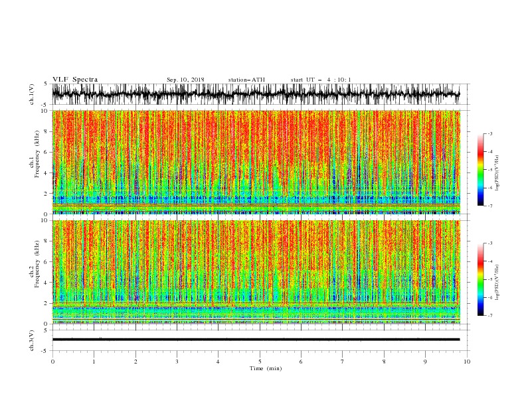Click the time axis tick label '9'
The width and height of the screenshot is (526, 406).
(x=425, y=362)
